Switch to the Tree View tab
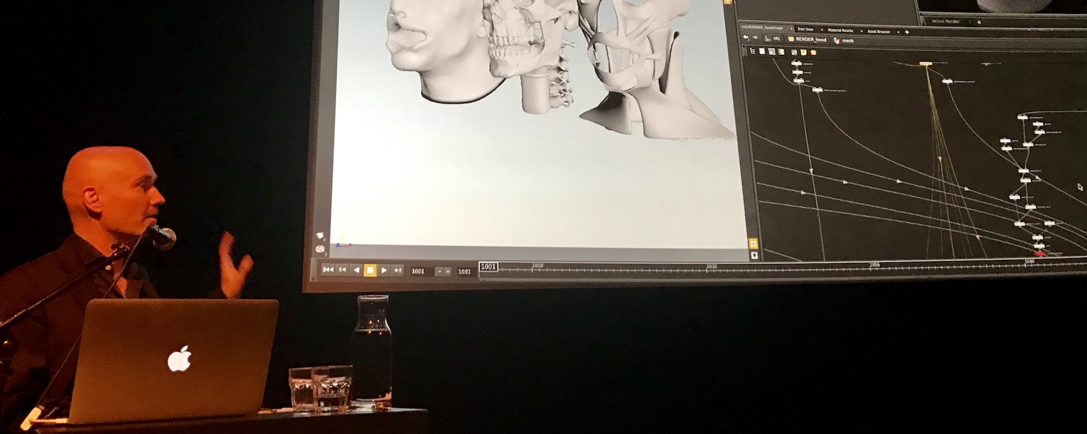The width and height of the screenshot is (1087, 434). tap(806, 29)
